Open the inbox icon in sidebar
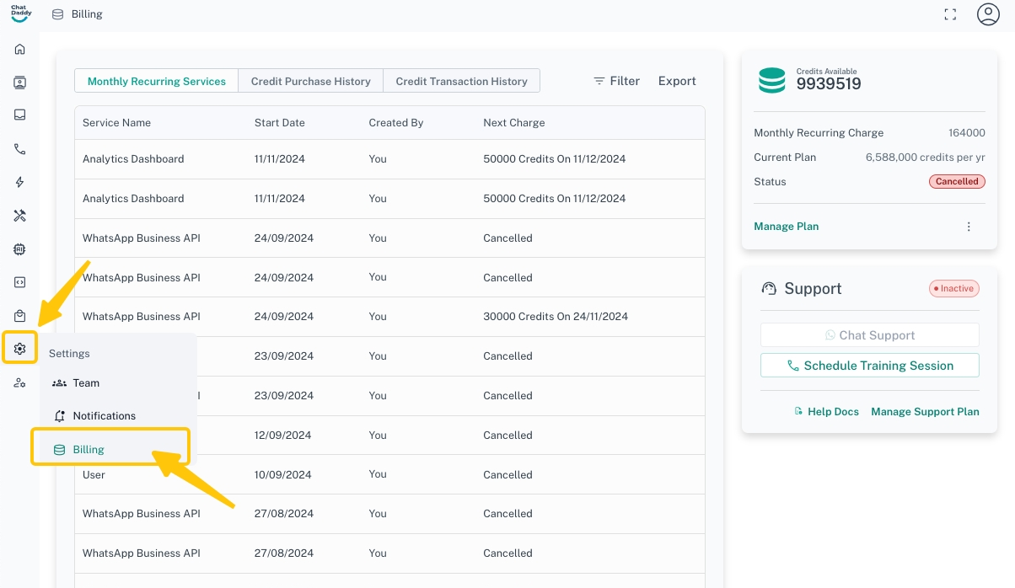1015x588 pixels. coord(20,115)
